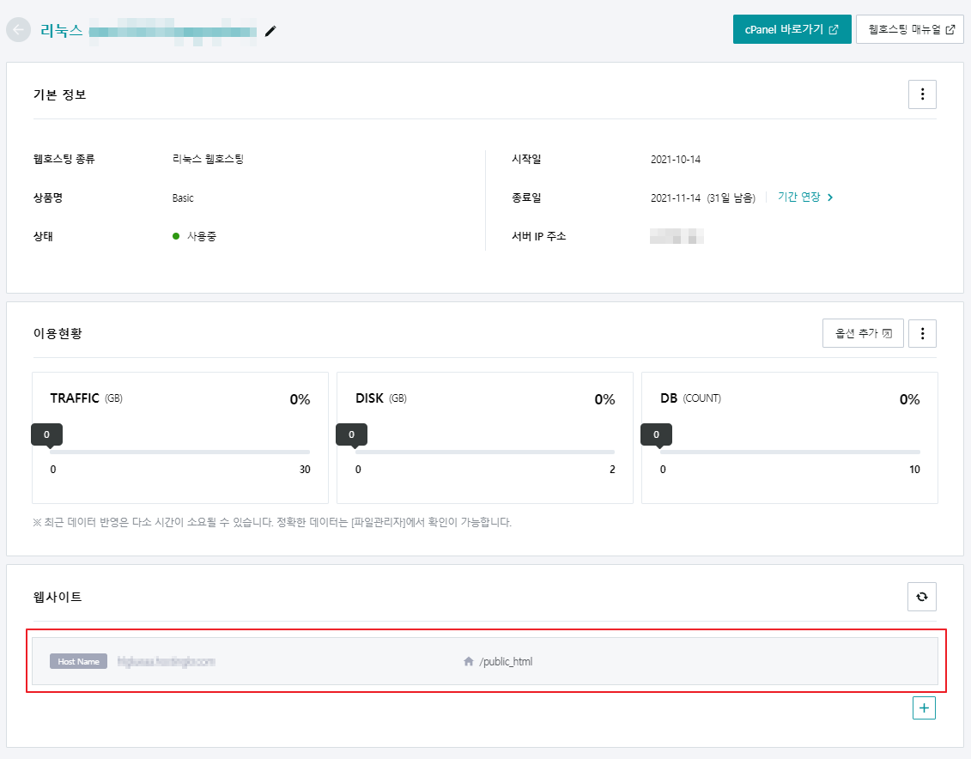The height and width of the screenshot is (759, 971).
Task: Open more options in 기본 정보 section
Action: click(922, 94)
